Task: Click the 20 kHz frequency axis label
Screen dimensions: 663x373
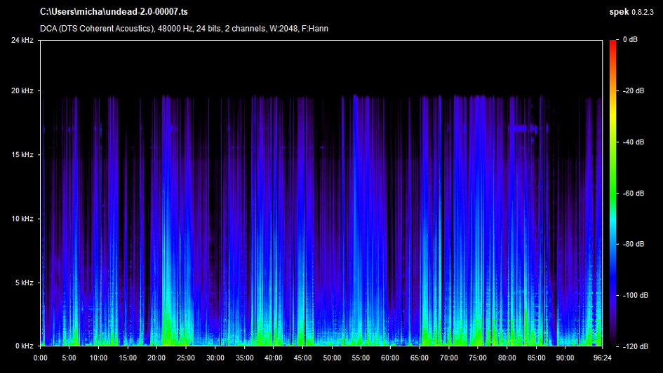Action: [21, 91]
